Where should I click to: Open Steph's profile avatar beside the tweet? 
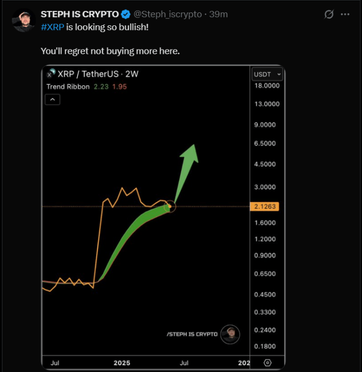[x=24, y=21]
